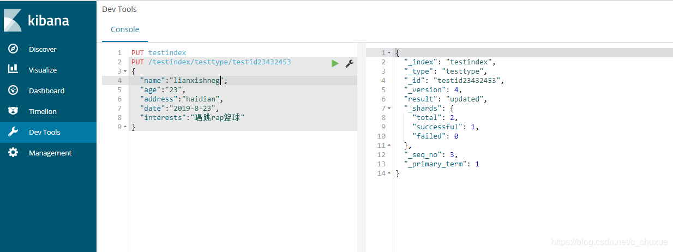
Task: Click the Dev Tools page title
Action: pyautogui.click(x=119, y=9)
